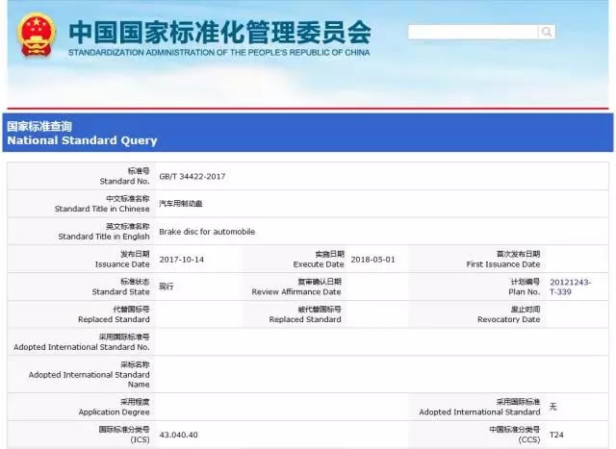
Task: Click the Chinese site title heading
Action: click(218, 31)
